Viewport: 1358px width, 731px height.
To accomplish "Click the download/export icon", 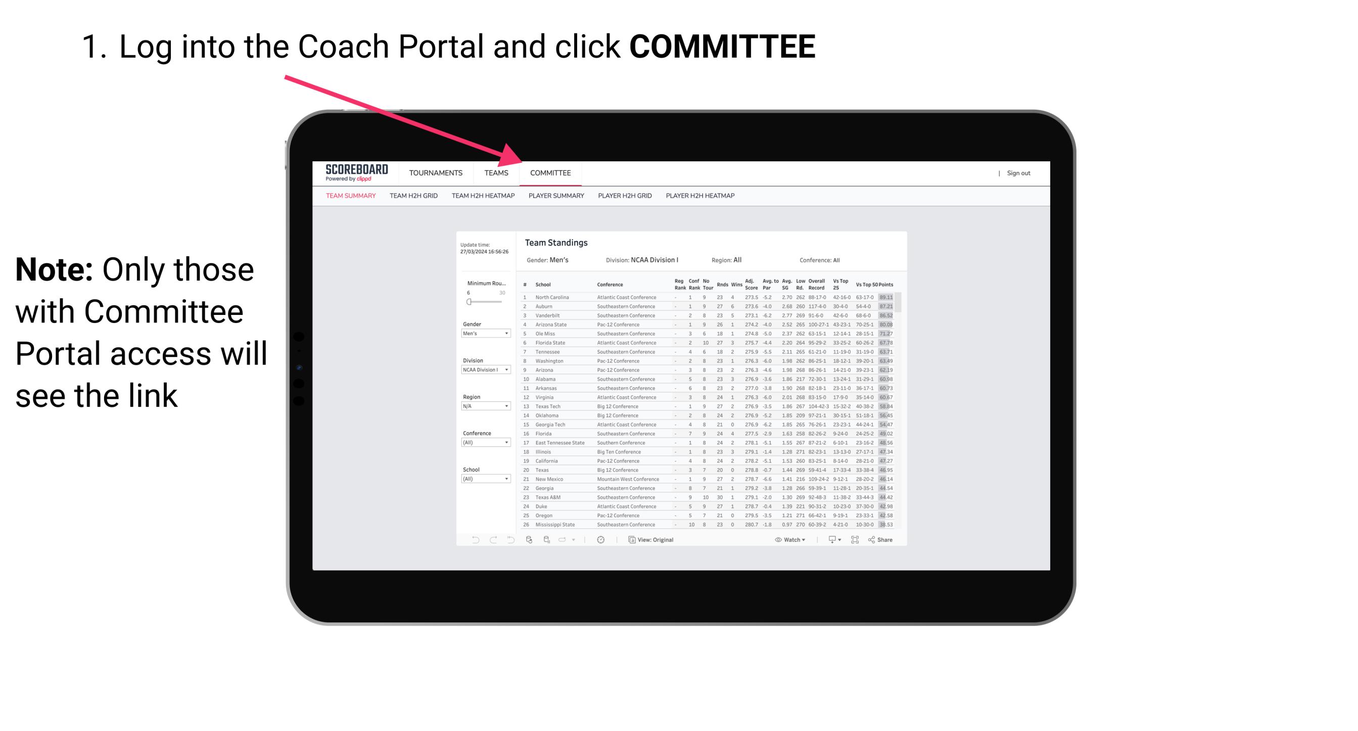I will 830,540.
